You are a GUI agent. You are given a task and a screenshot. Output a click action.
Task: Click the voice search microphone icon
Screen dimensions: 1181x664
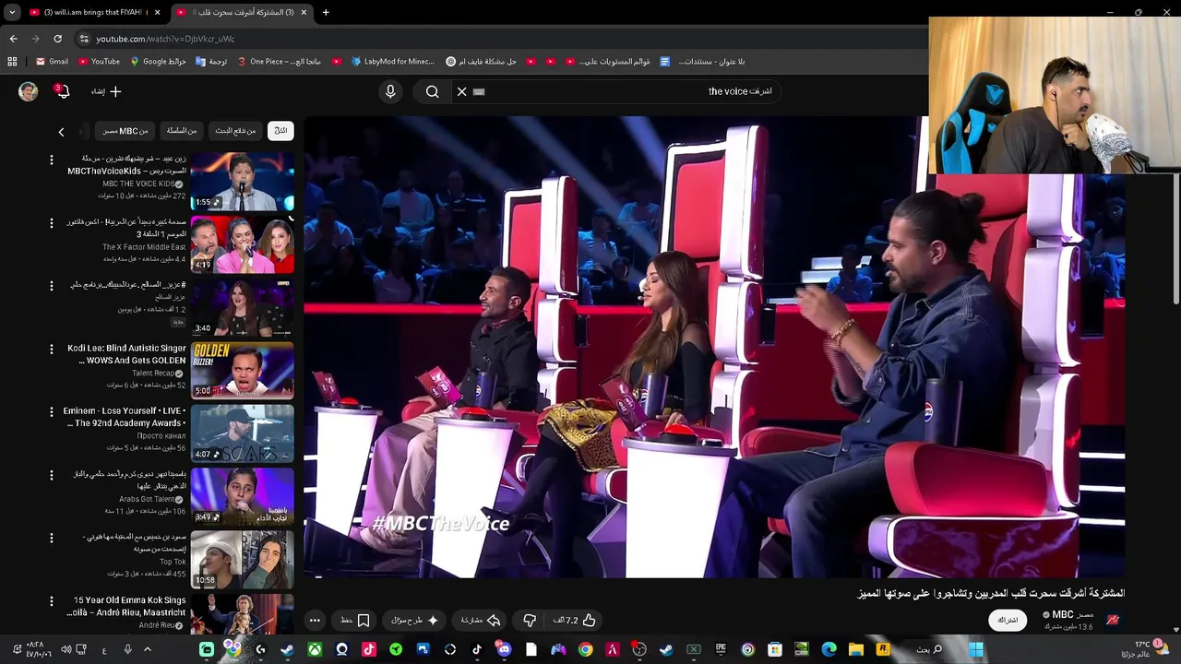click(390, 91)
